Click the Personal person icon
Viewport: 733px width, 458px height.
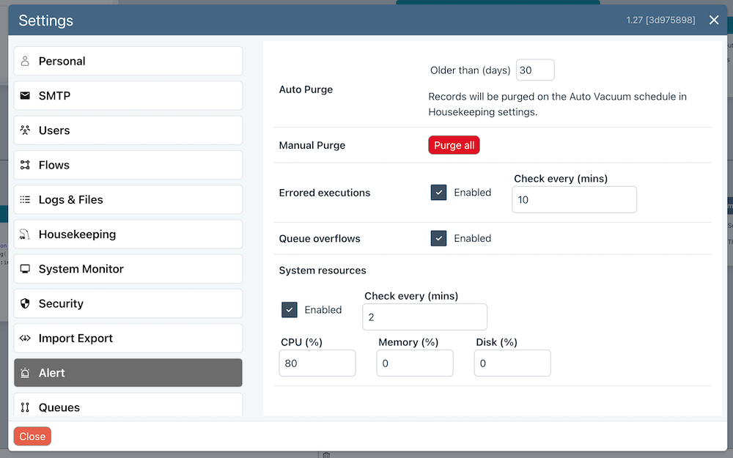25,61
